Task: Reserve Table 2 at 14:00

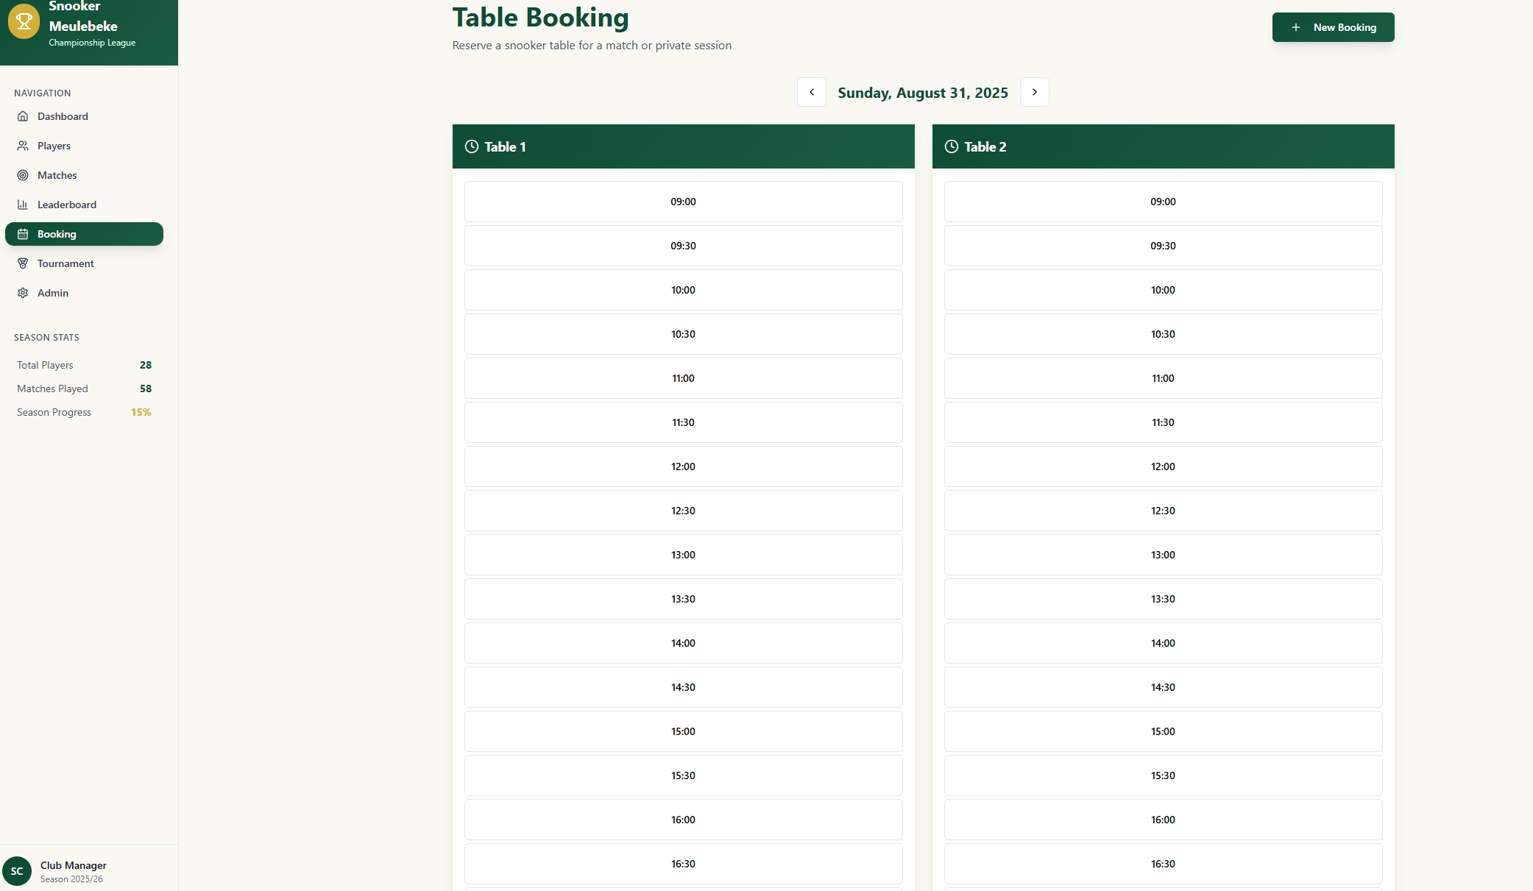Action: 1164,643
